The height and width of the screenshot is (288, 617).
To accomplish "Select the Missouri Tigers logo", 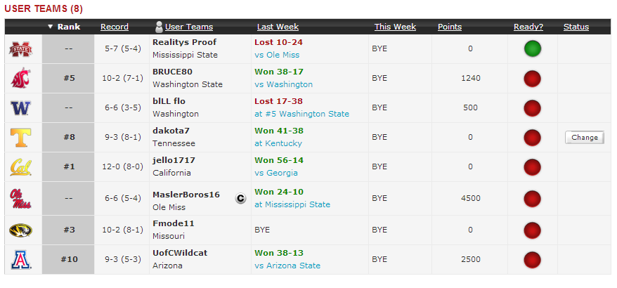I will pyautogui.click(x=21, y=230).
